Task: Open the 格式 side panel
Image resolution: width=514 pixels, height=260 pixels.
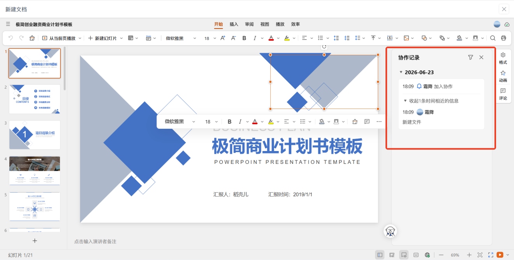Action: pos(503,58)
